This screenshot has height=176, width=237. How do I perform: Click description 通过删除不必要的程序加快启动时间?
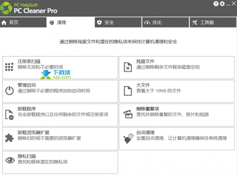tap(54, 91)
